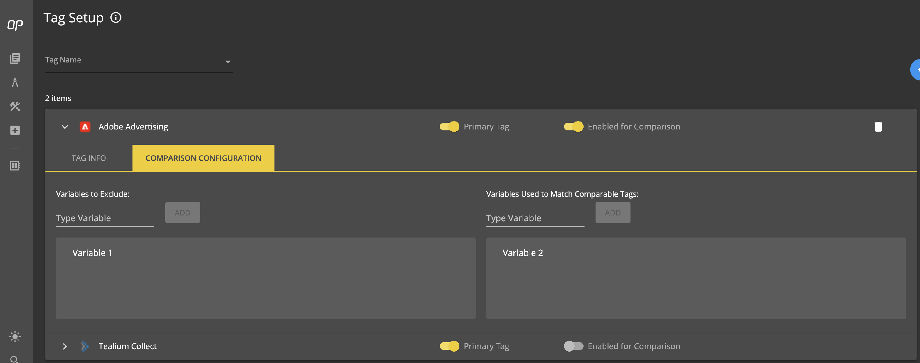920x363 pixels.
Task: Select the Comparison Configuration tab
Action: pyautogui.click(x=203, y=158)
